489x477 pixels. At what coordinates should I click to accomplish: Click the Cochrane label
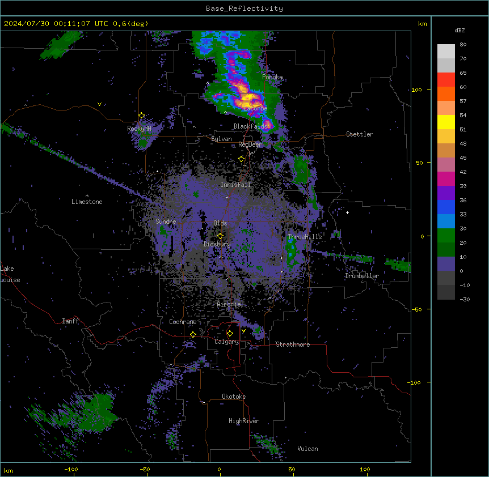coord(183,322)
